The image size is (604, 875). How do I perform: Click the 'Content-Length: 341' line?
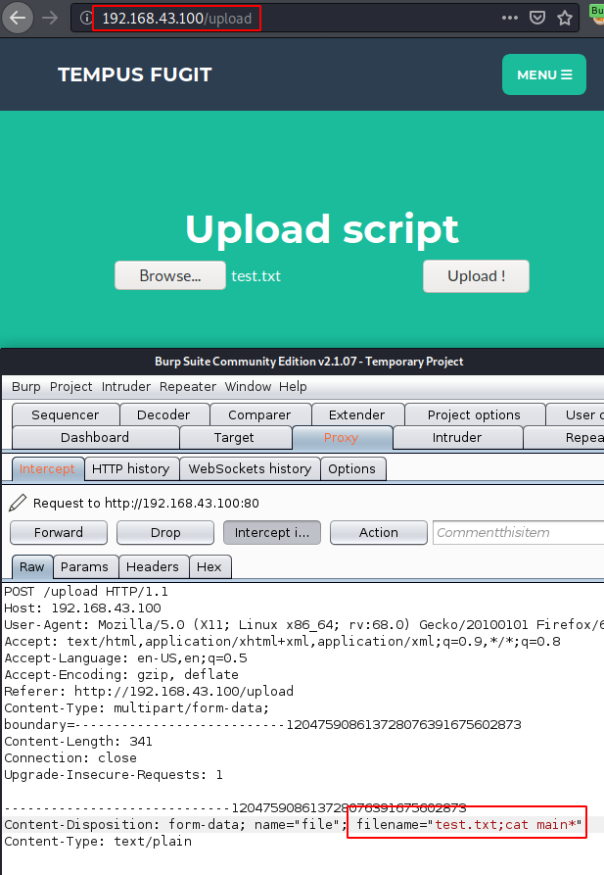(78, 741)
